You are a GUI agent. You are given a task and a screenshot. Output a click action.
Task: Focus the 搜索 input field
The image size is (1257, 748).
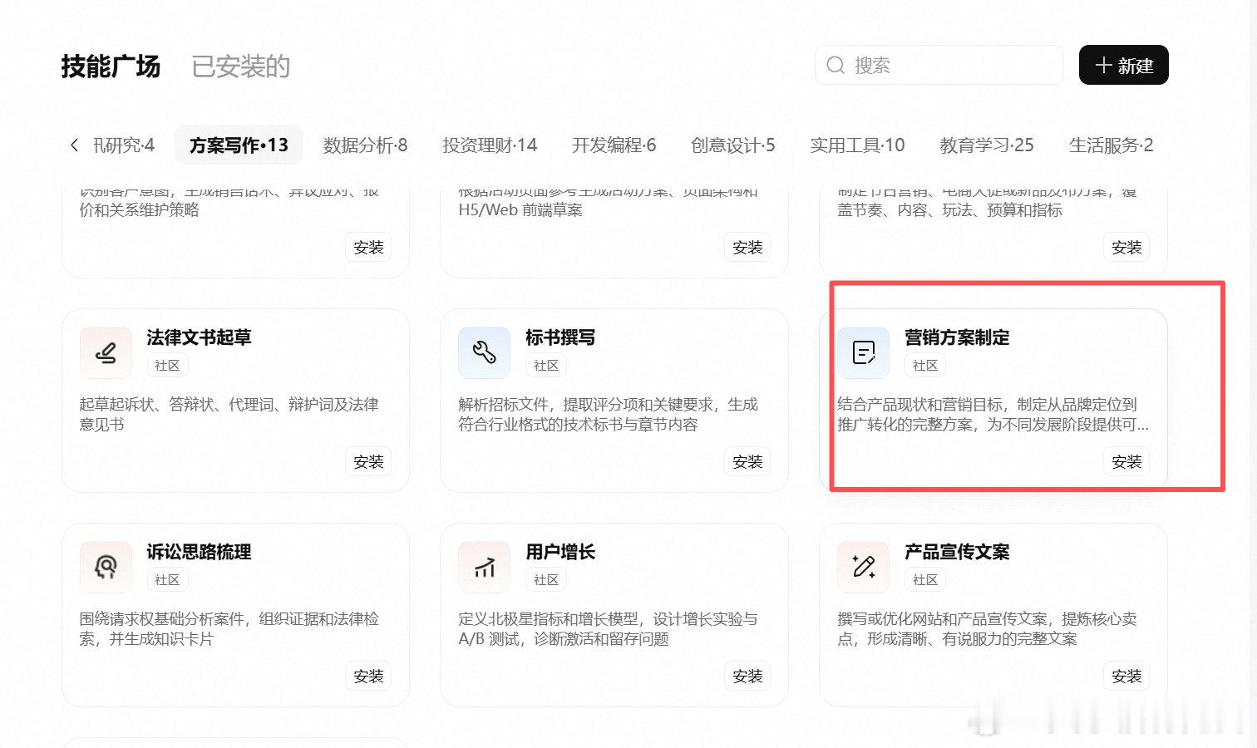(939, 65)
